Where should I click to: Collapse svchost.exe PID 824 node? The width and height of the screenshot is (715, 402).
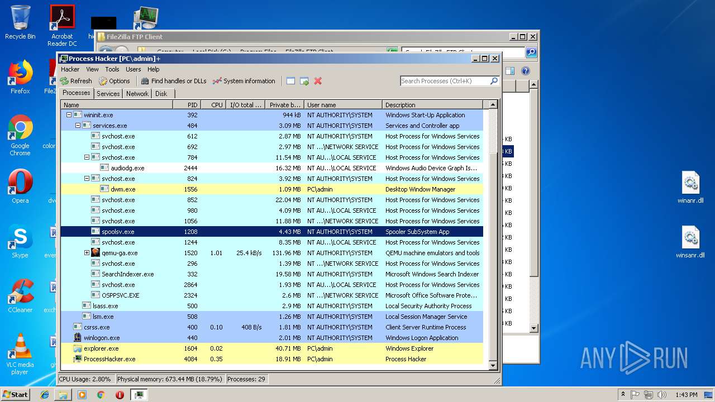point(87,179)
